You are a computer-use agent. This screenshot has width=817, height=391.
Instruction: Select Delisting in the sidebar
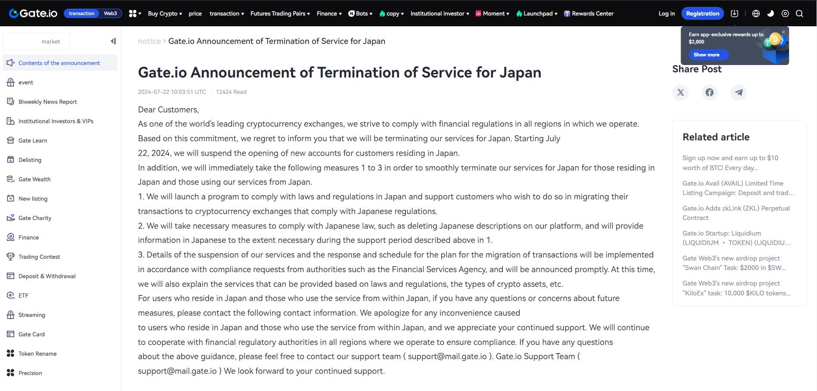tap(30, 160)
